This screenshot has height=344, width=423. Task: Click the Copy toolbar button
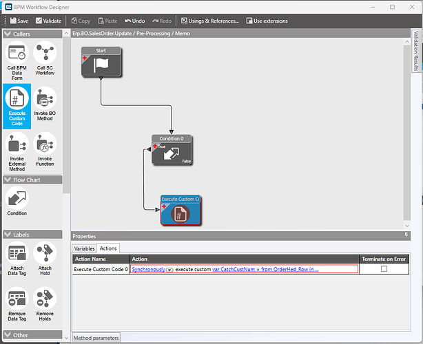click(x=81, y=21)
